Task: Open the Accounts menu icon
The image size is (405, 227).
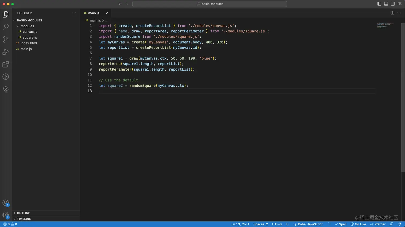Action: pos(6,203)
